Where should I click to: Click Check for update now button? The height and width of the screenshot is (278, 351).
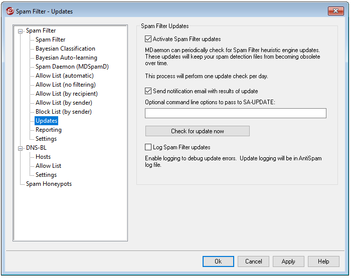pyautogui.click(x=197, y=131)
